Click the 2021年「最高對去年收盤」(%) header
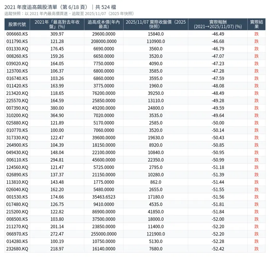Viewport: 270px width, 257px height. point(57,24)
